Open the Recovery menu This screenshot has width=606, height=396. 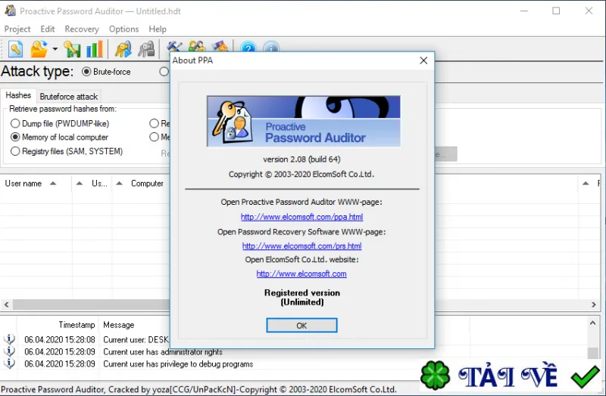(x=82, y=29)
